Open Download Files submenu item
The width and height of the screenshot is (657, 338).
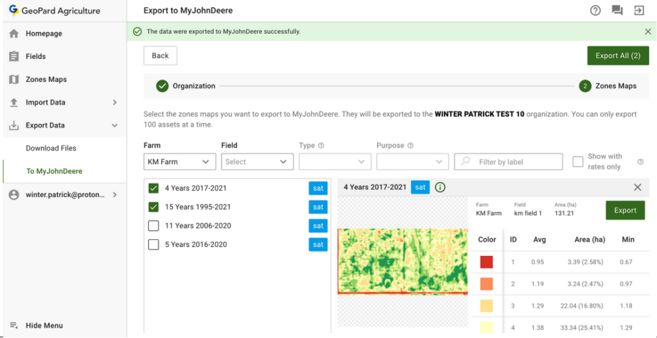(51, 148)
